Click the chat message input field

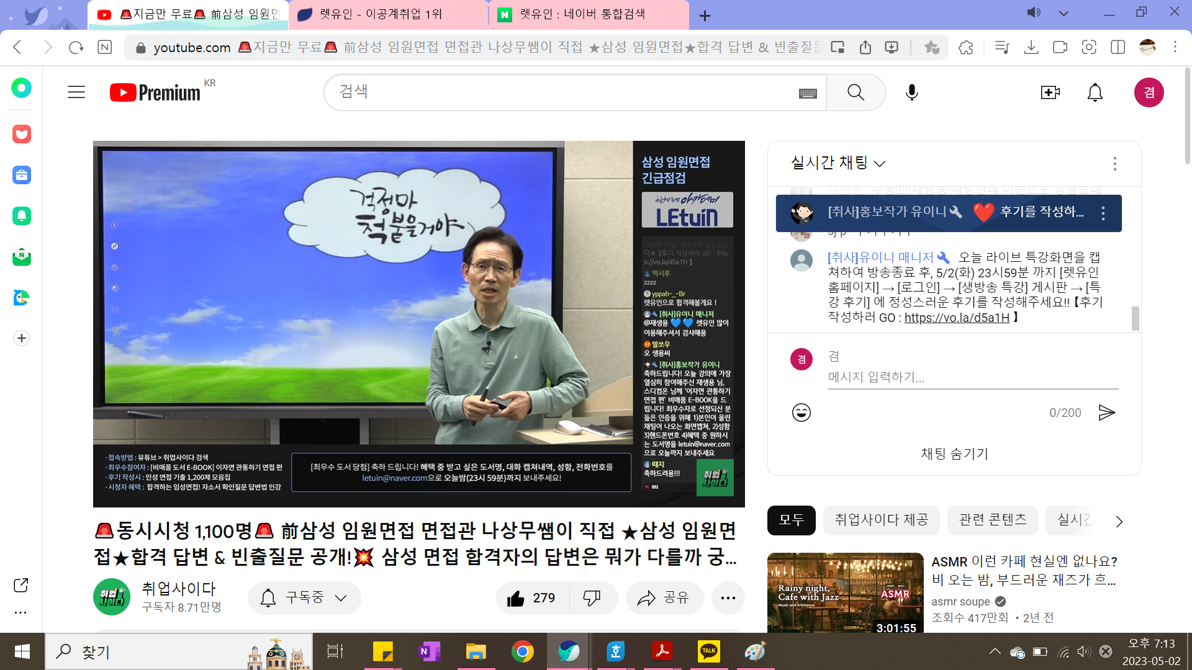pyautogui.click(x=973, y=377)
